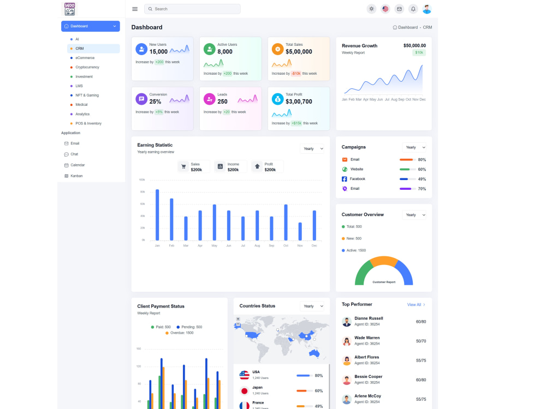Open the Chat application icon in sidebar
The height and width of the screenshot is (409, 546).
pyautogui.click(x=66, y=154)
